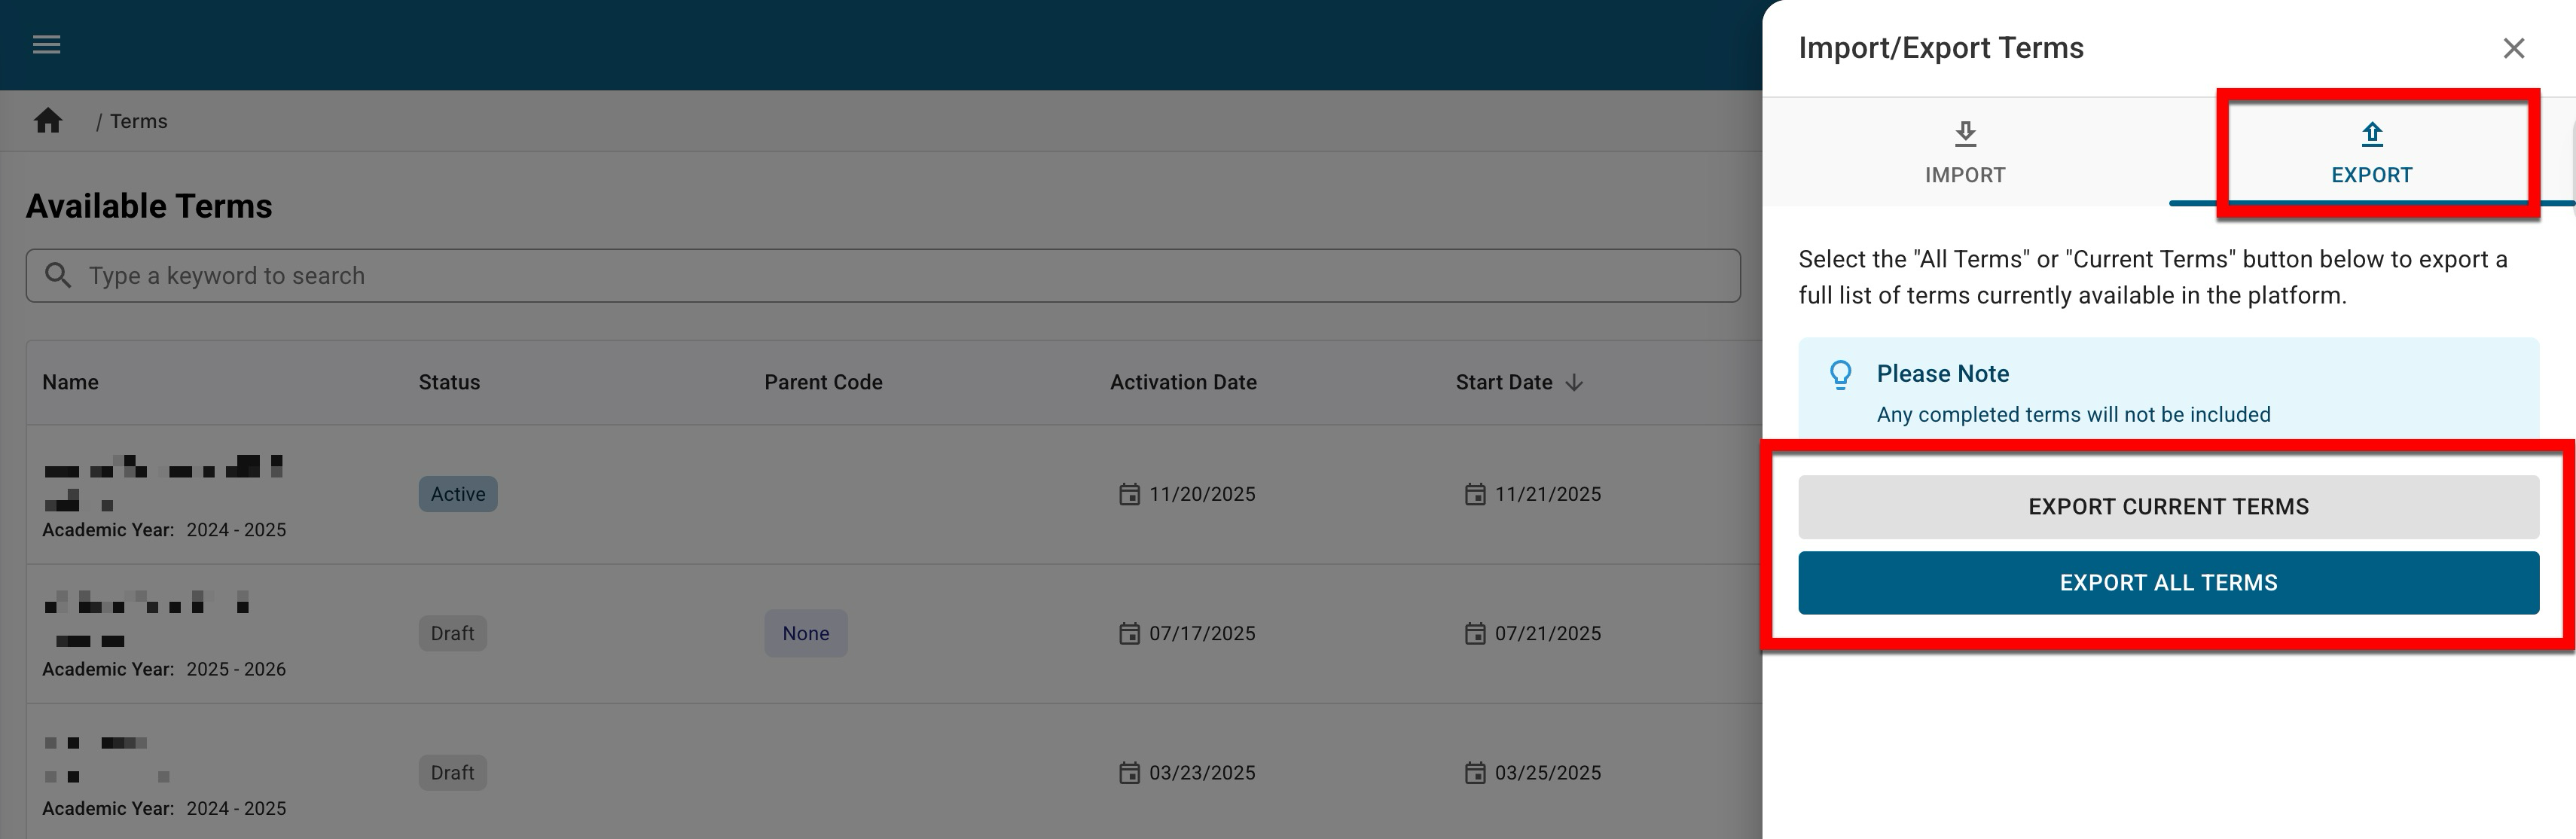Image resolution: width=2576 pixels, height=839 pixels.
Task: Sort the table by Status column
Action: pyautogui.click(x=449, y=383)
